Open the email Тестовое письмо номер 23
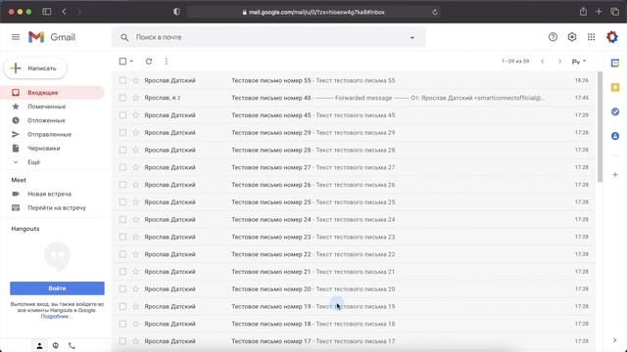Image resolution: width=627 pixels, height=352 pixels. pos(354,237)
